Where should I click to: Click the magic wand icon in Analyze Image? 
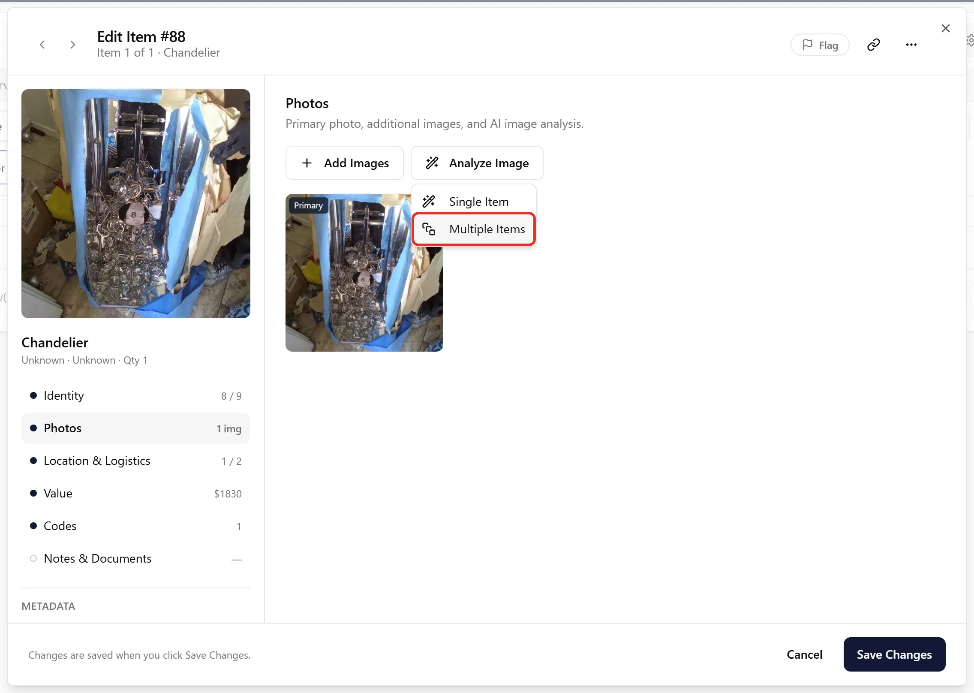tap(432, 163)
